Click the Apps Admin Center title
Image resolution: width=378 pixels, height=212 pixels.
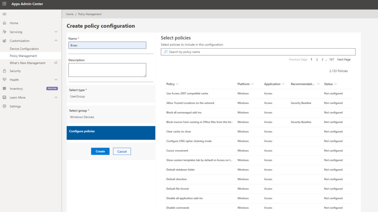tap(27, 4)
